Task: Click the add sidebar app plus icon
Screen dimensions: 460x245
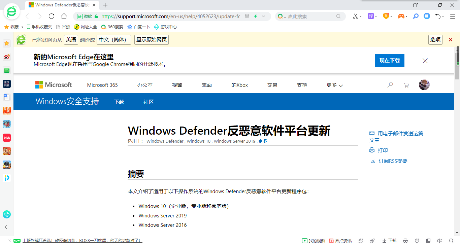Action: [7, 214]
